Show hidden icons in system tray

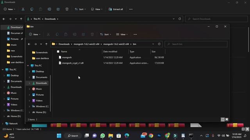pos(201,136)
